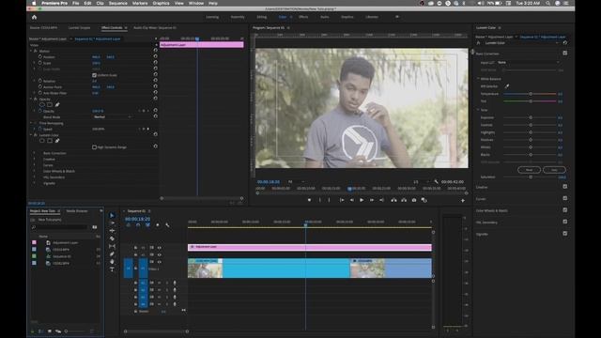Create ellipse mask under Opacity effect
Image resolution: width=601 pixels, height=338 pixels.
pyautogui.click(x=41, y=104)
